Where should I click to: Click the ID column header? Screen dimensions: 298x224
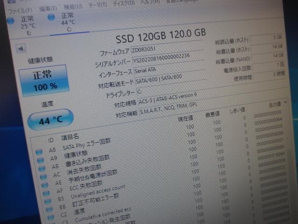click(51, 140)
